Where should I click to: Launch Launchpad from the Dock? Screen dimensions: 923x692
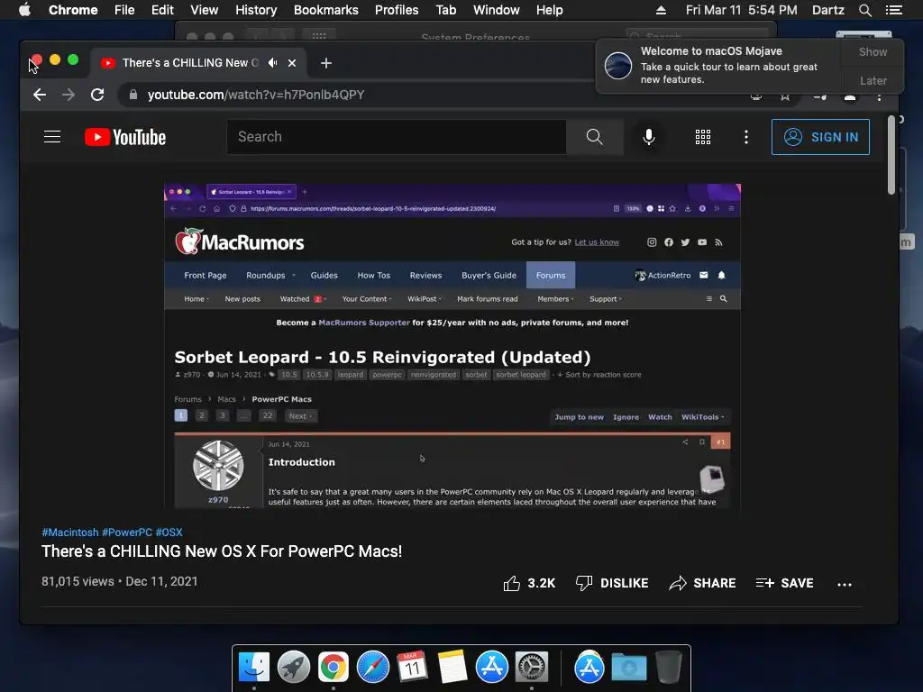click(x=294, y=668)
